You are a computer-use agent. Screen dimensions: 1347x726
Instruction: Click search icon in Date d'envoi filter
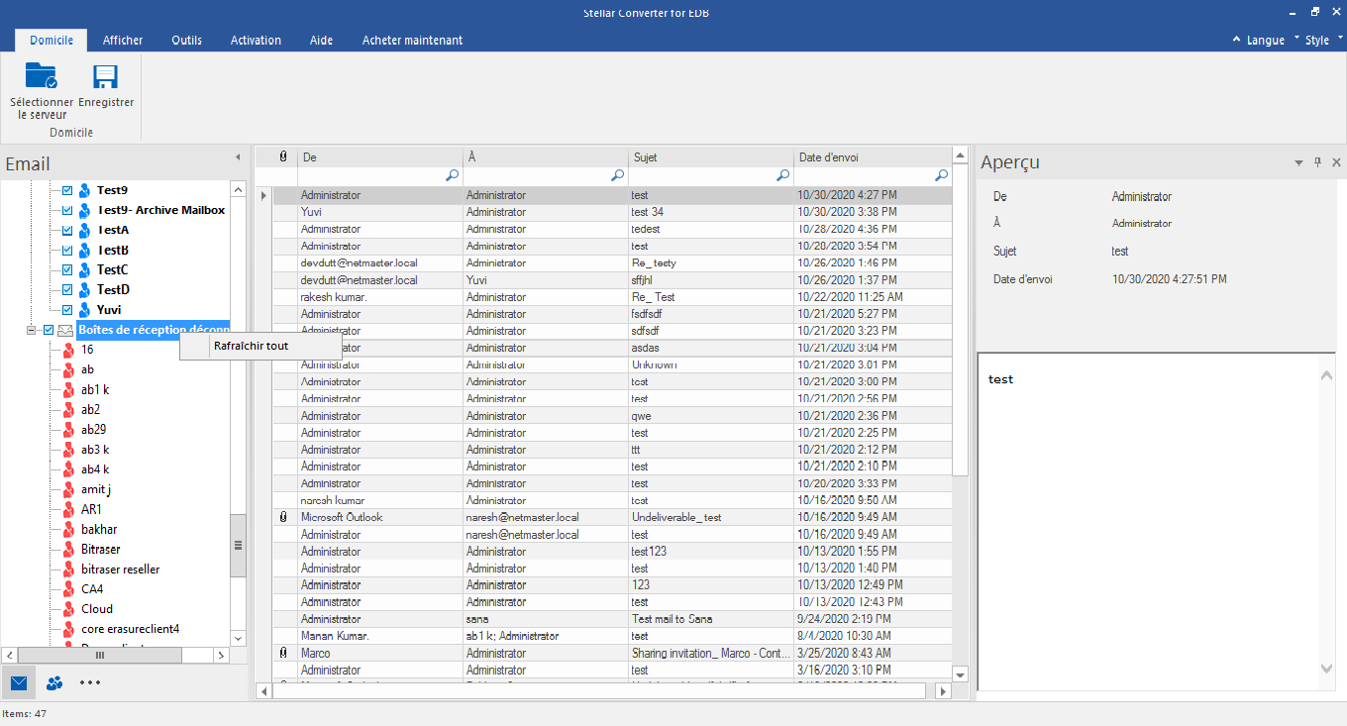942,175
